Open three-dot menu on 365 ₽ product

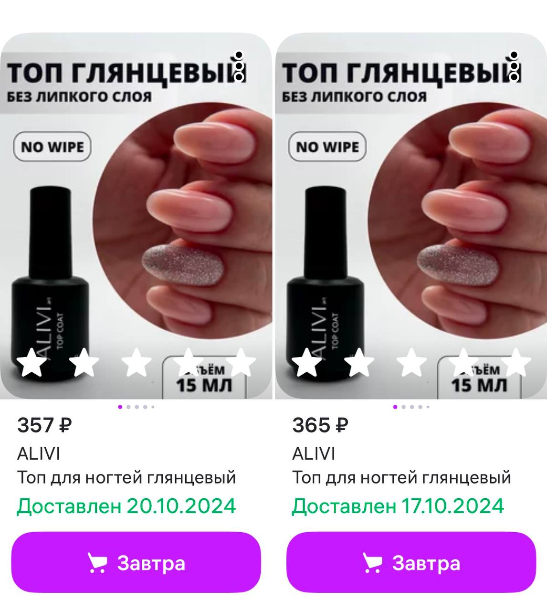[x=515, y=66]
